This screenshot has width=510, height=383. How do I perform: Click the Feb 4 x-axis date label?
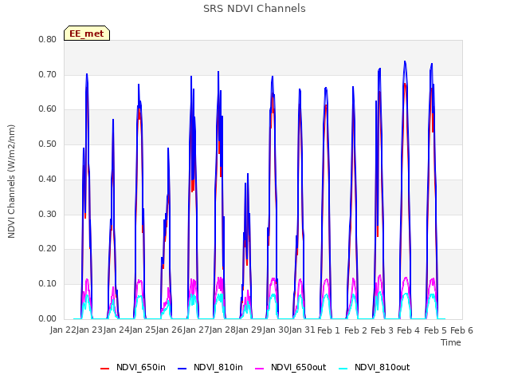point(409,330)
